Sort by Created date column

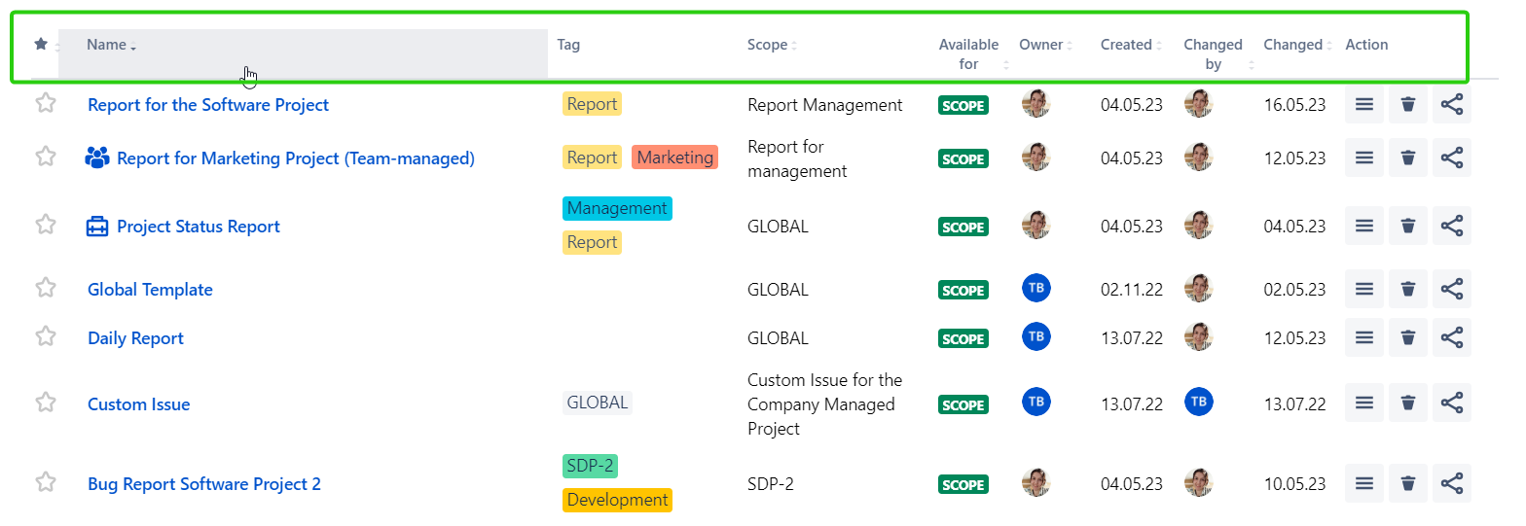click(1127, 45)
